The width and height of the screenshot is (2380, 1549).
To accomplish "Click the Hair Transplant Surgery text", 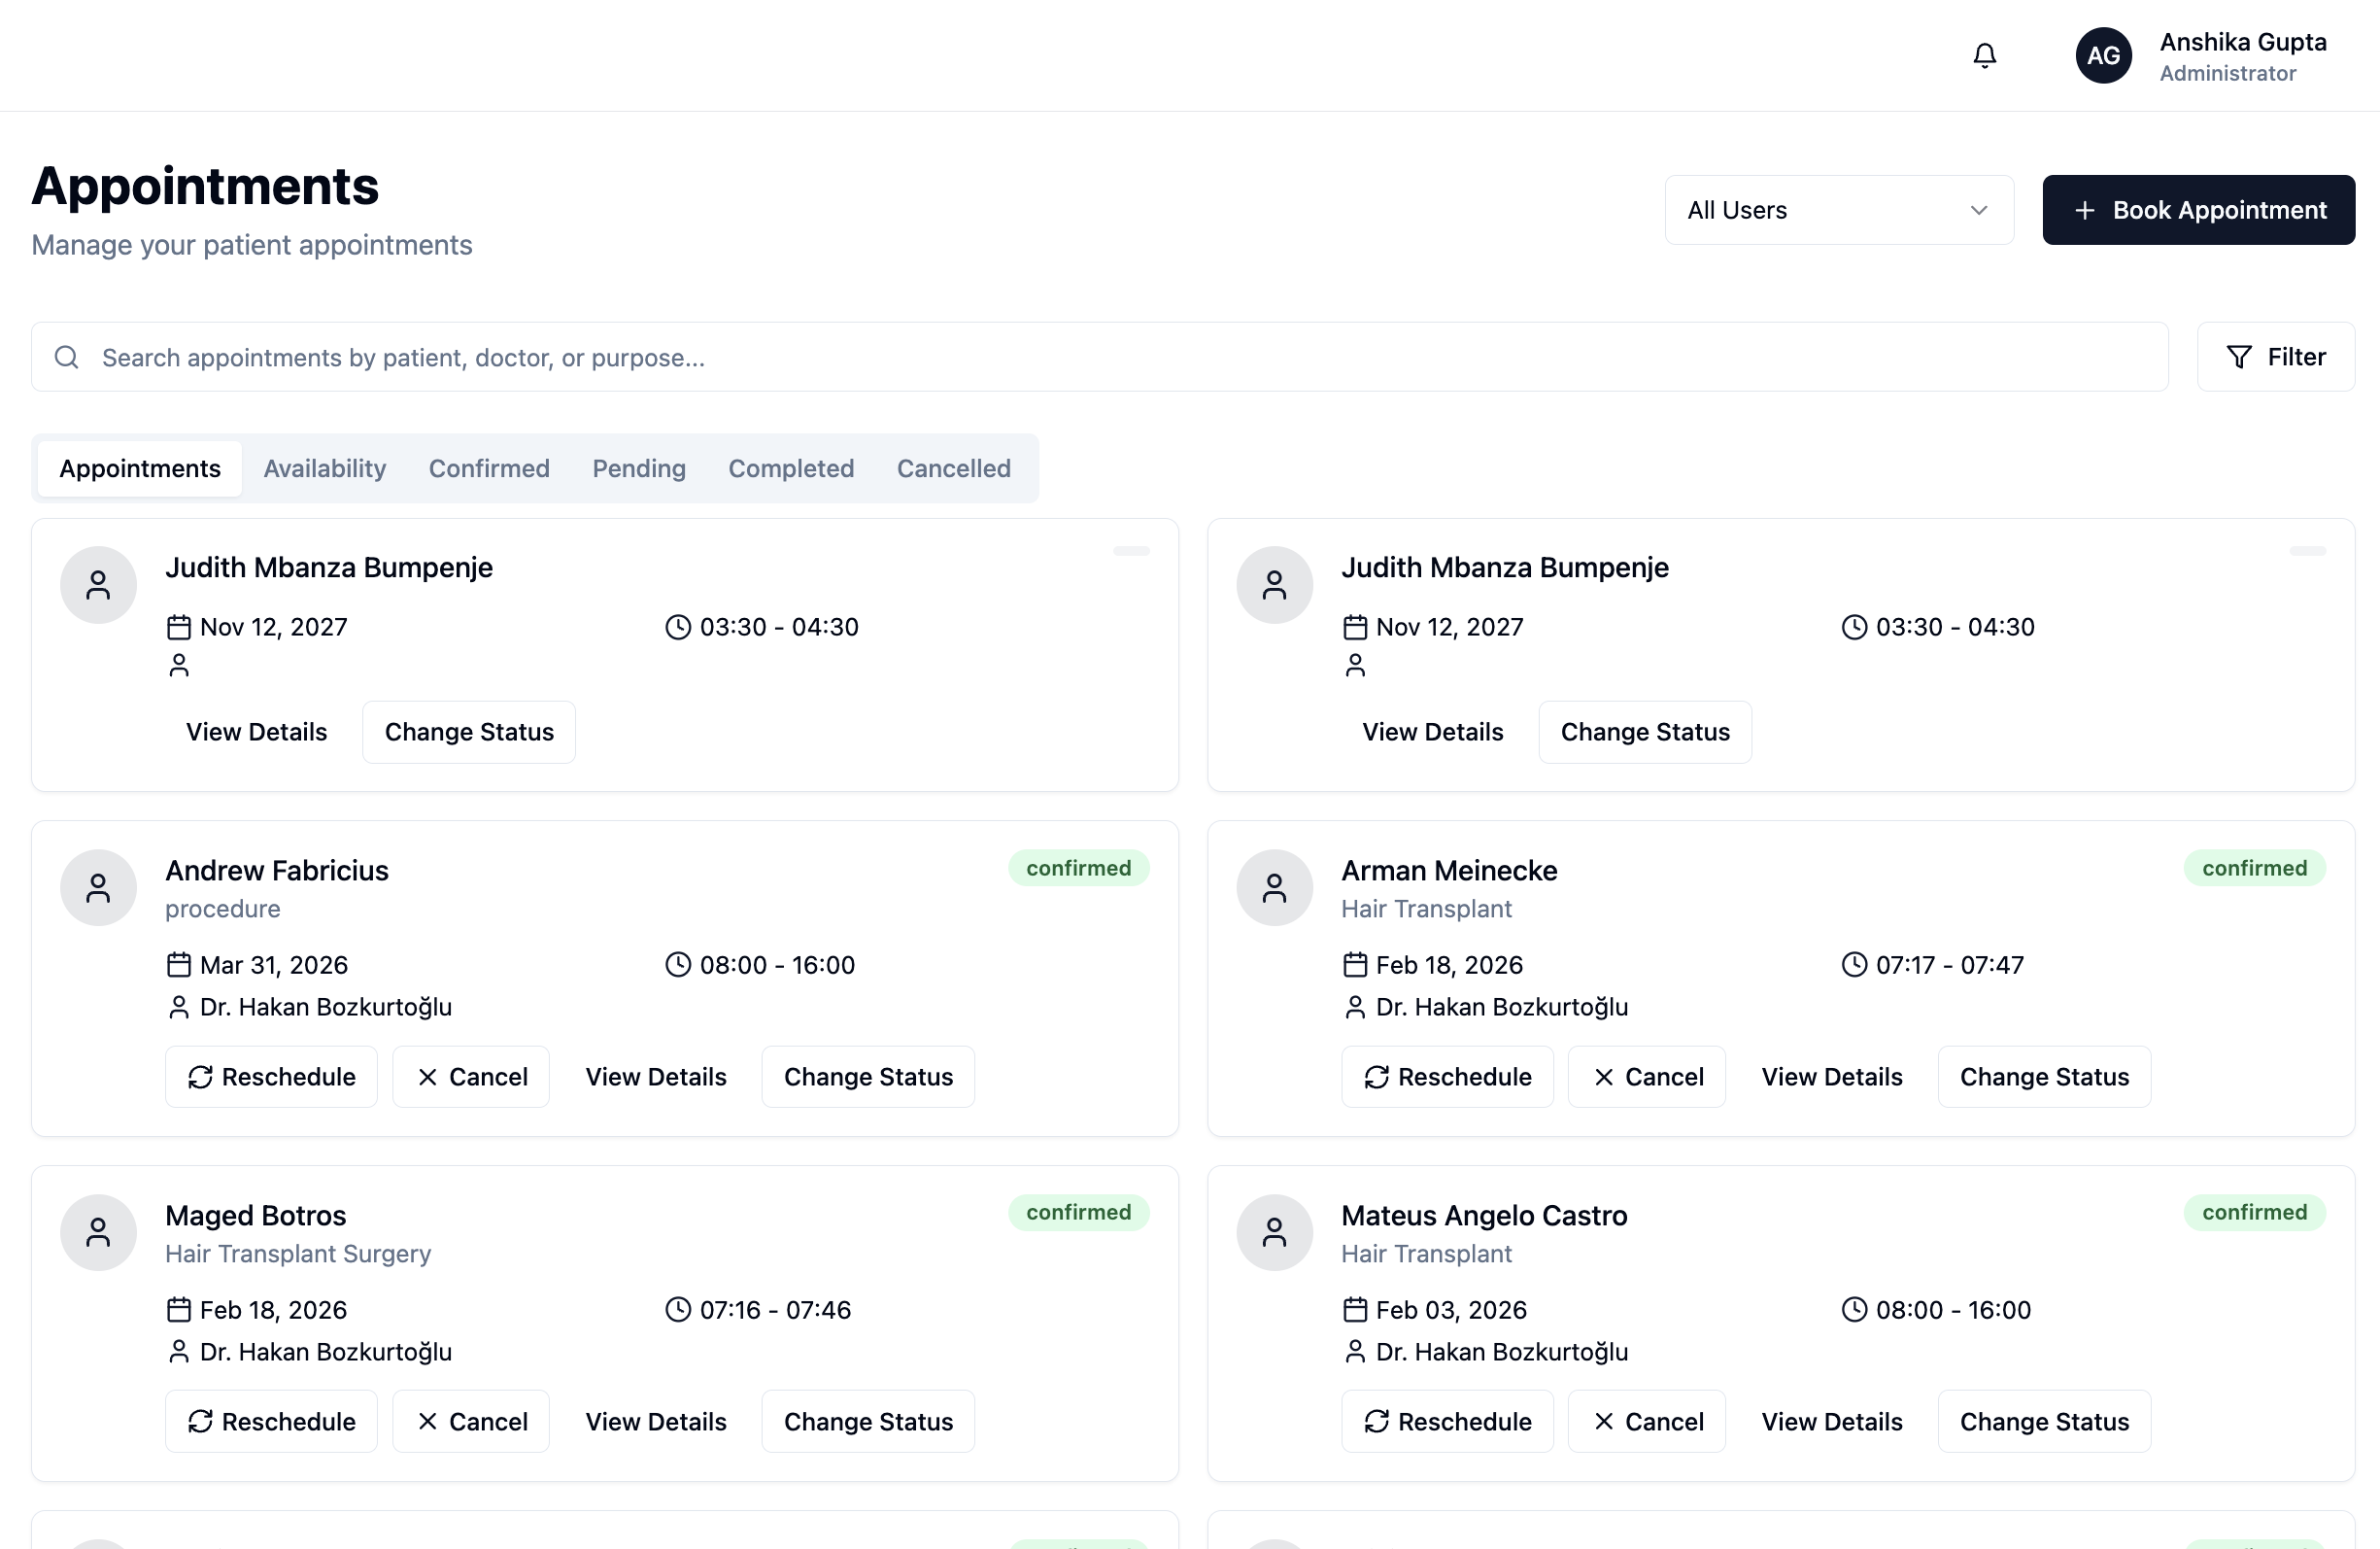I will (298, 1254).
